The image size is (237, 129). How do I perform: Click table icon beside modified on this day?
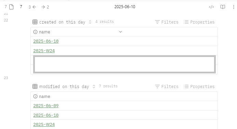tap(35, 86)
